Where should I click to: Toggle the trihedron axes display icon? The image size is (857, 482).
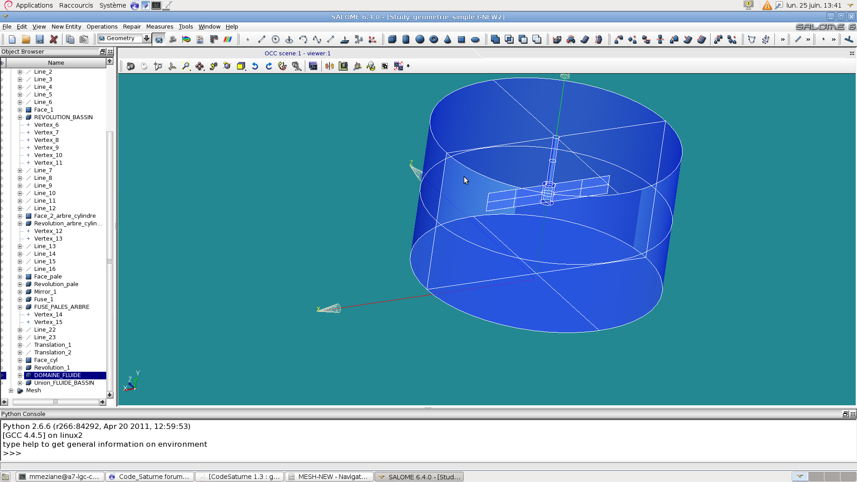tap(172, 66)
